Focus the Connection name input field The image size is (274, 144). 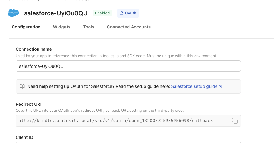coord(128,66)
